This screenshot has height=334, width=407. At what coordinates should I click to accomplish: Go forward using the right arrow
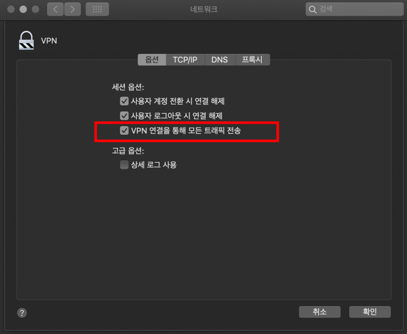point(72,10)
